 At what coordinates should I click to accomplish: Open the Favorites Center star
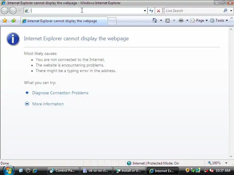tap(5, 20)
